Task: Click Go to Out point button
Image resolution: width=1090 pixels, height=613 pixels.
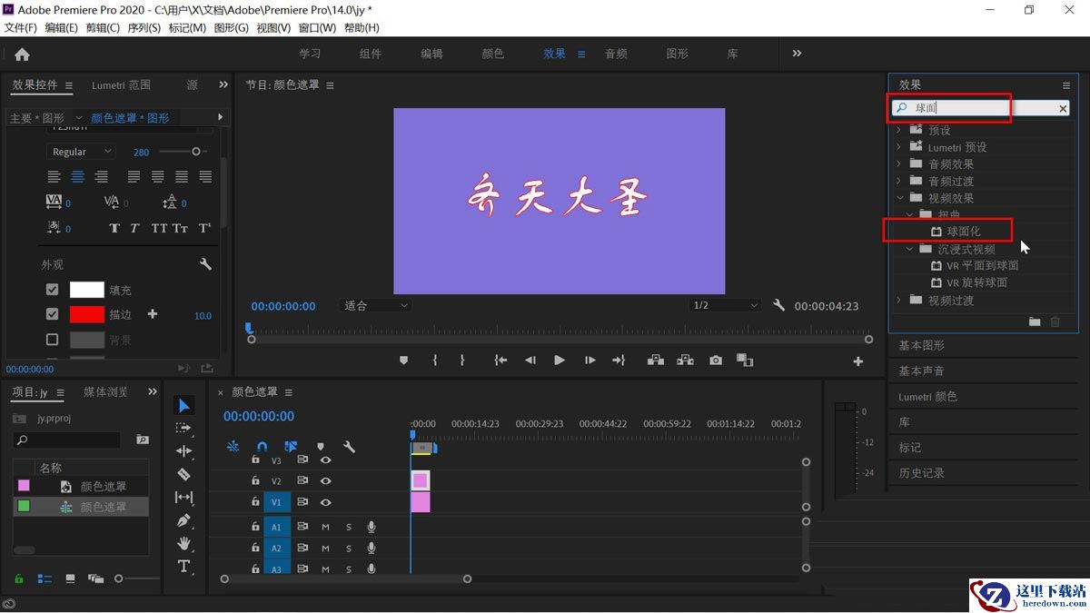Action: click(x=619, y=361)
